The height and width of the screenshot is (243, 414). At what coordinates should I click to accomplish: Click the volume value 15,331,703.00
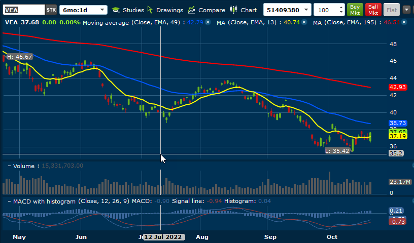point(62,166)
